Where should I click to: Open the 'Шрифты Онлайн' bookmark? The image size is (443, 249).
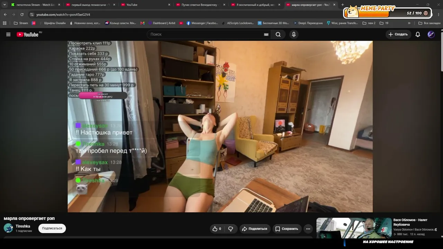coord(52,23)
